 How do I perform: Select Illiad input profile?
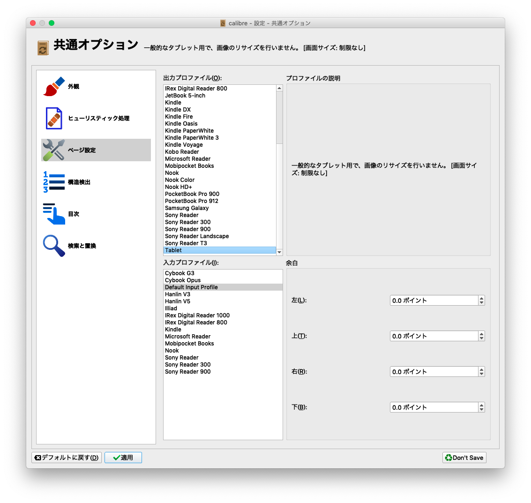point(223,308)
